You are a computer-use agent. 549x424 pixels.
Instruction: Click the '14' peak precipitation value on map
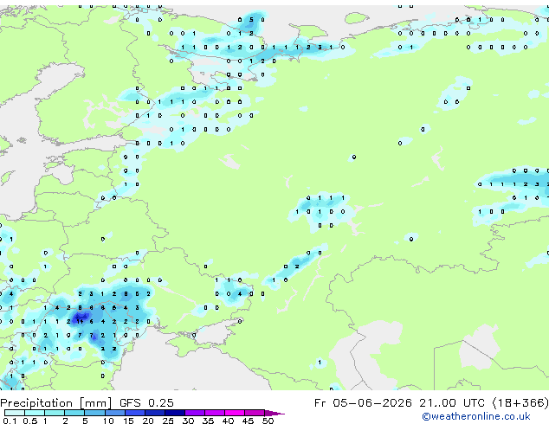[x=81, y=322]
